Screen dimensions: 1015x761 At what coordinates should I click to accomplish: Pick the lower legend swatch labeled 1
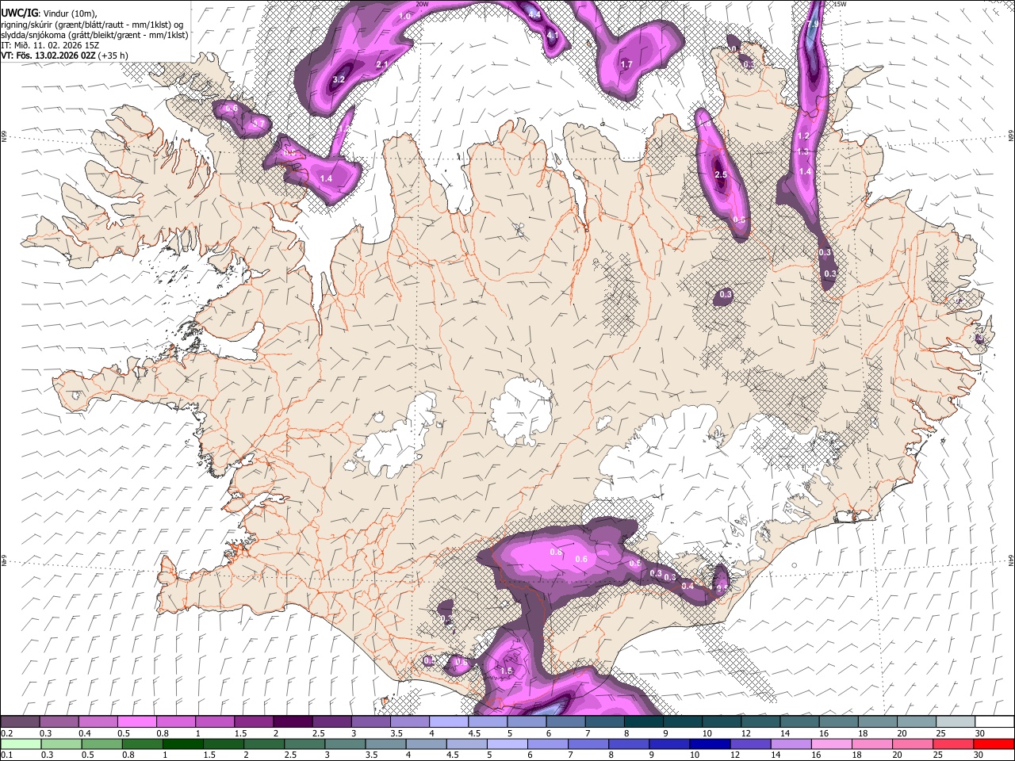(183, 744)
